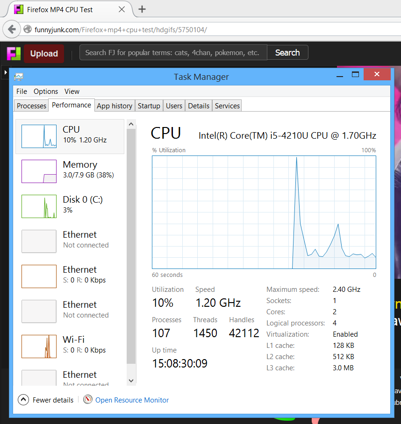This screenshot has width=401, height=424.
Task: Switch to the Processes tab
Action: [x=31, y=106]
